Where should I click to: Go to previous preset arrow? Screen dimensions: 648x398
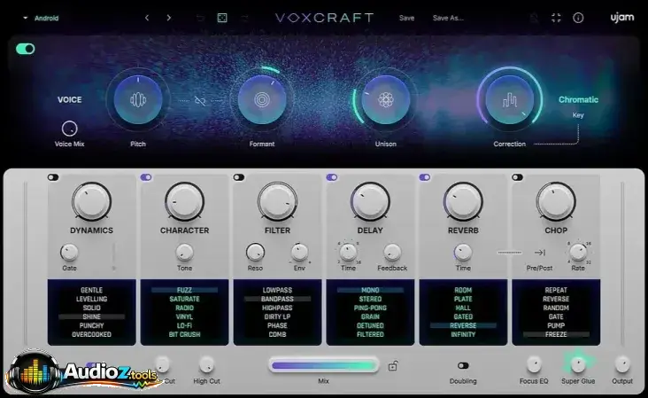click(x=147, y=18)
